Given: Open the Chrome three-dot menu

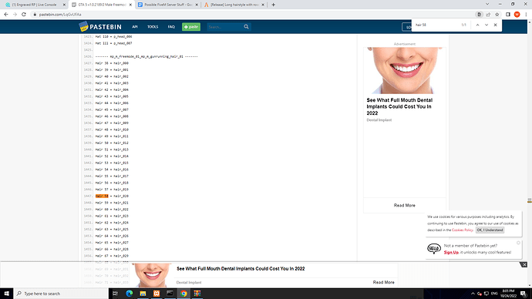Looking at the screenshot, I should (x=526, y=15).
